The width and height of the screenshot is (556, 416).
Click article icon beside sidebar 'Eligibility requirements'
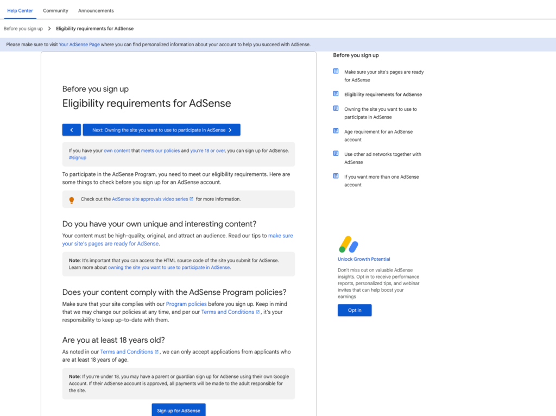click(336, 94)
